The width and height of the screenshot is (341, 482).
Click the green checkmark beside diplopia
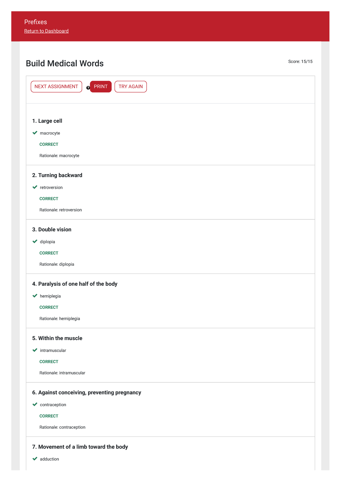pos(35,242)
